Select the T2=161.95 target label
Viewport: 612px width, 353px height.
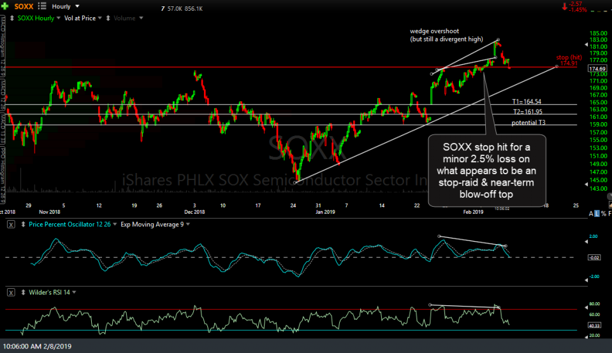click(x=527, y=112)
